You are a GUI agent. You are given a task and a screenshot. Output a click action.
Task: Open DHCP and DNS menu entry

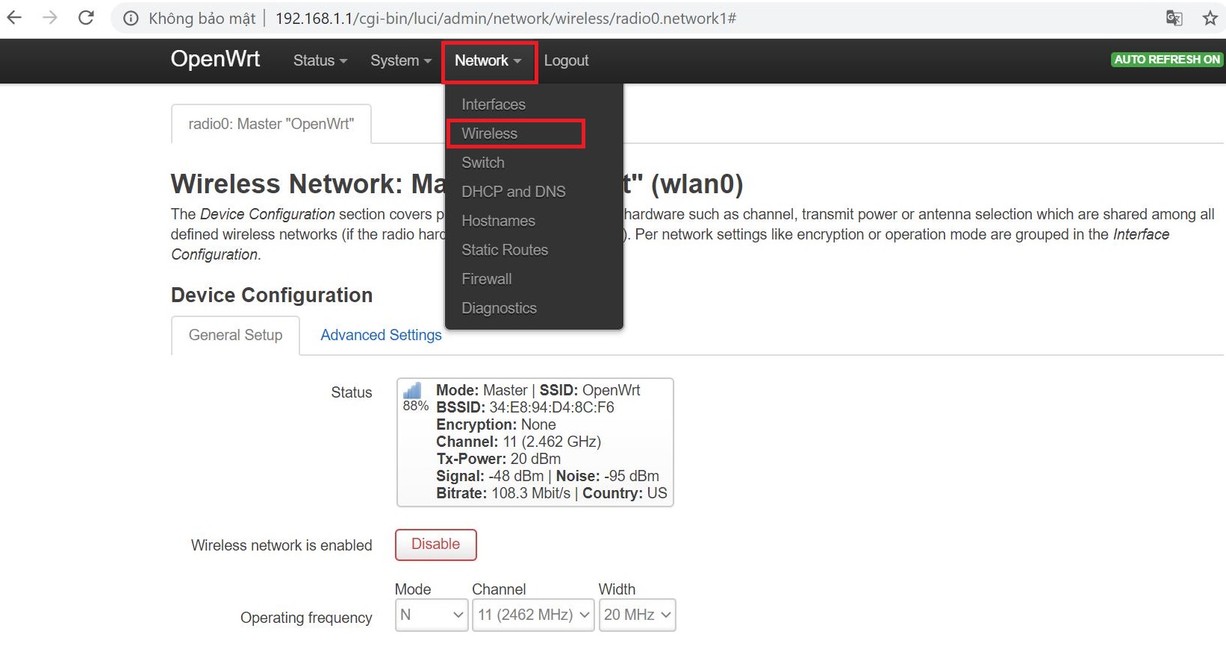[514, 192]
